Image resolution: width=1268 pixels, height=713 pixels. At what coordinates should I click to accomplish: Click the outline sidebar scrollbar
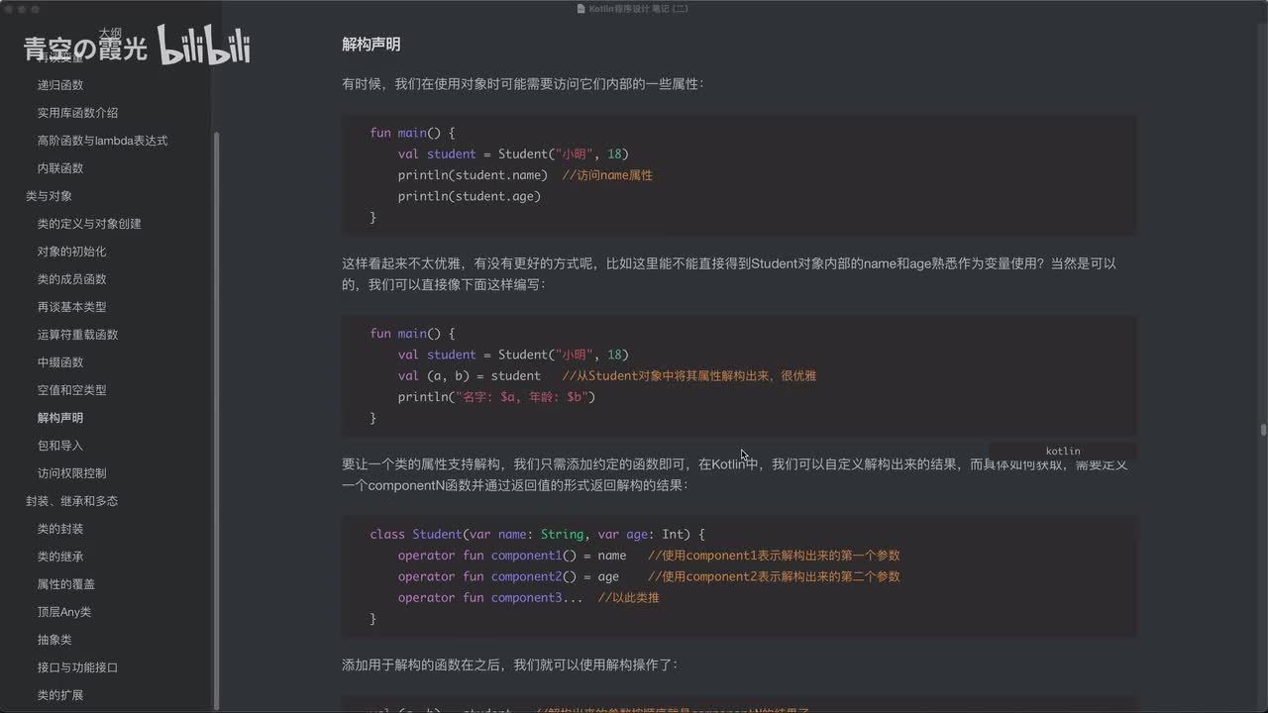click(x=217, y=420)
